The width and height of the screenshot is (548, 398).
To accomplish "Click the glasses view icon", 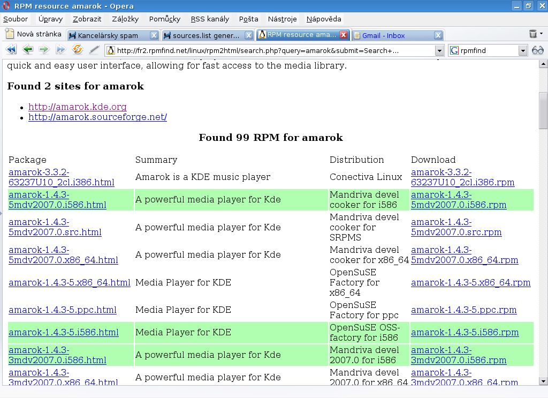I will click(537, 50).
